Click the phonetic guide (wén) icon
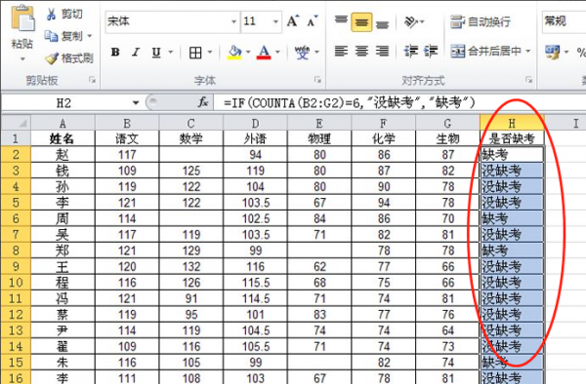 coord(303,53)
